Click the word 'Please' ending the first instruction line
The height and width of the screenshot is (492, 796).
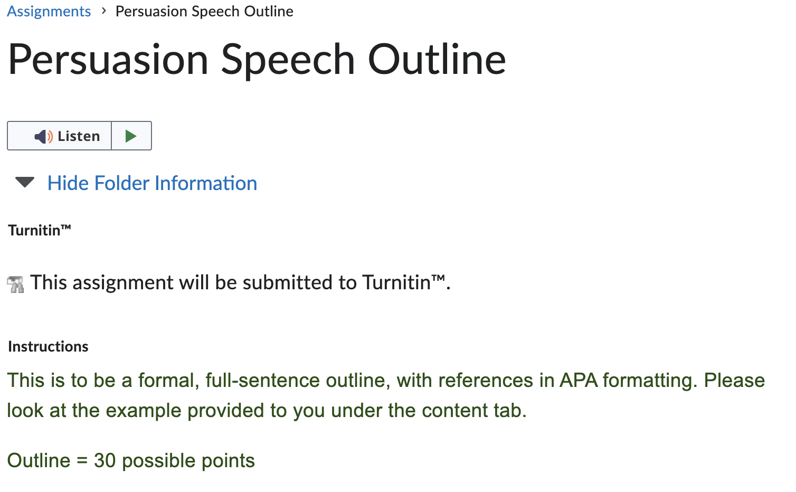point(735,380)
